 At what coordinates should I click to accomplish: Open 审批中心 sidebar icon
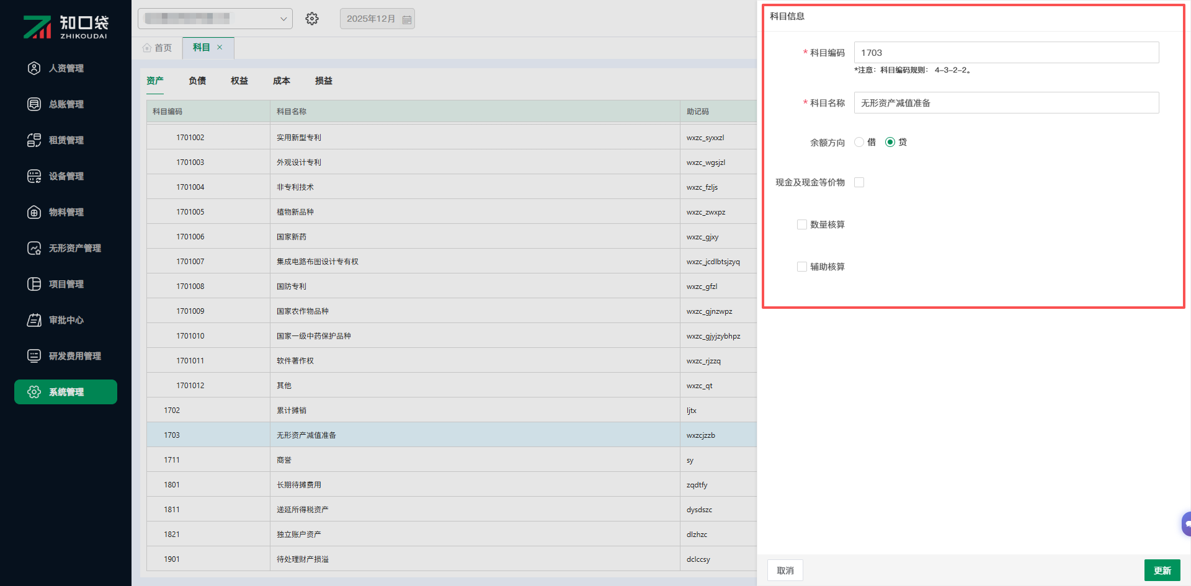click(x=34, y=320)
